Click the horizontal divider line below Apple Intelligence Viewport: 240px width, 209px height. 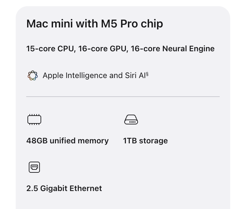pyautogui.click(x=123, y=97)
